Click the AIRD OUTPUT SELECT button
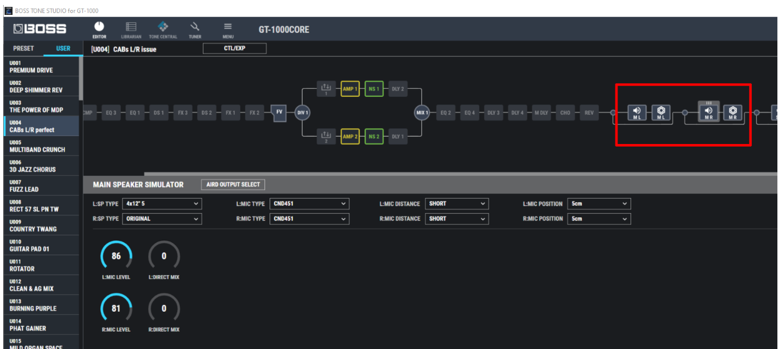 233,184
